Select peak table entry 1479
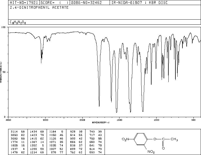Viewport: 201px width, 155px height. pos(17,152)
